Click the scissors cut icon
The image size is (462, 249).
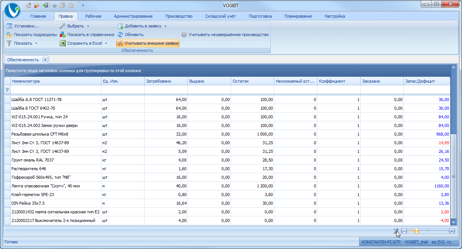point(54,5)
